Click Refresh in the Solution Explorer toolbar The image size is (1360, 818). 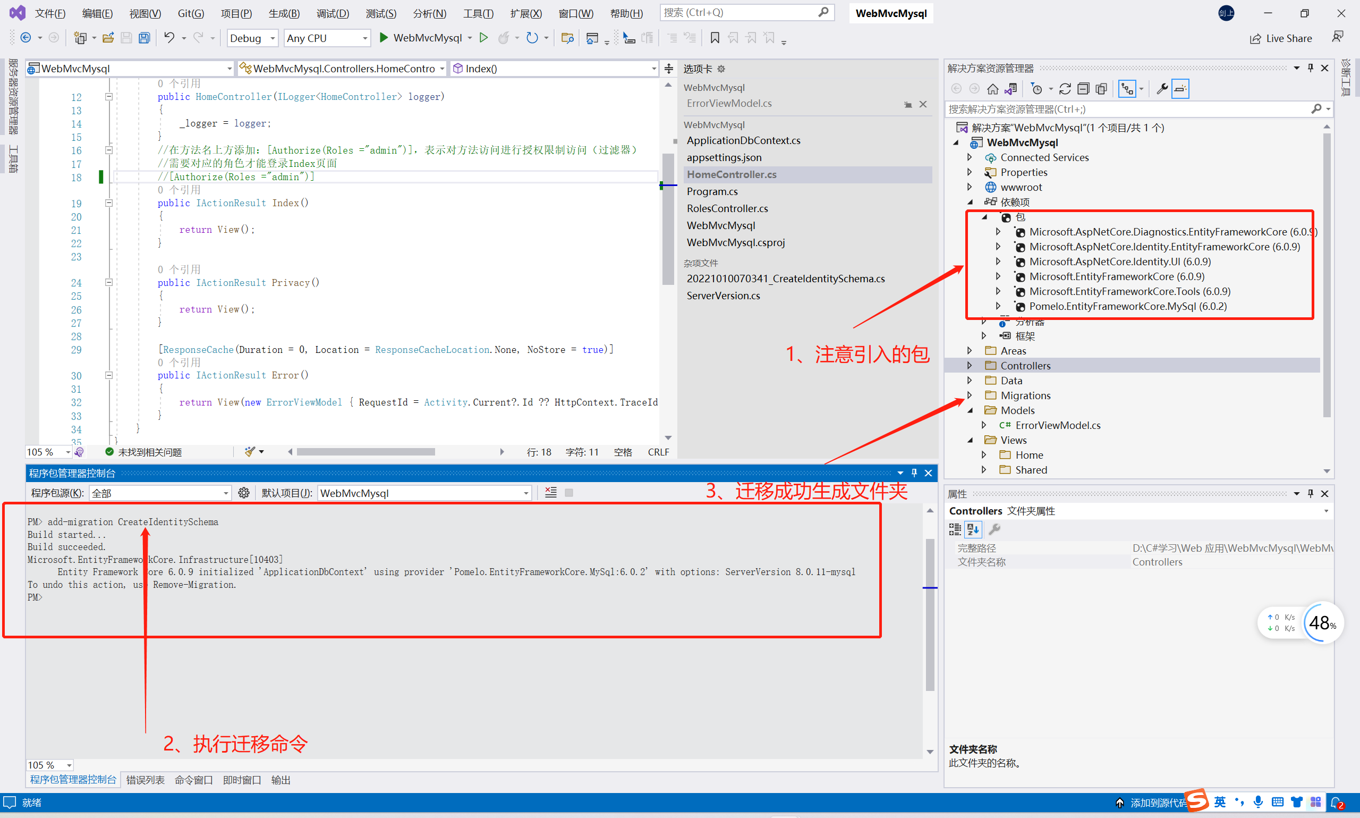pos(1065,89)
